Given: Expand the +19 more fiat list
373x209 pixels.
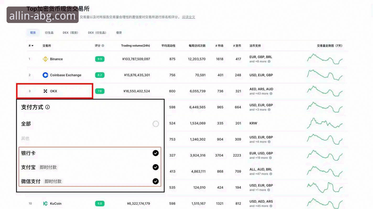Looking at the screenshot, I should [259, 158].
